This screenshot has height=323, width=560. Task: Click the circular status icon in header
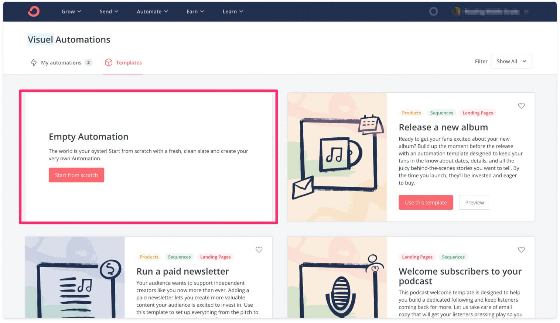coord(433,11)
